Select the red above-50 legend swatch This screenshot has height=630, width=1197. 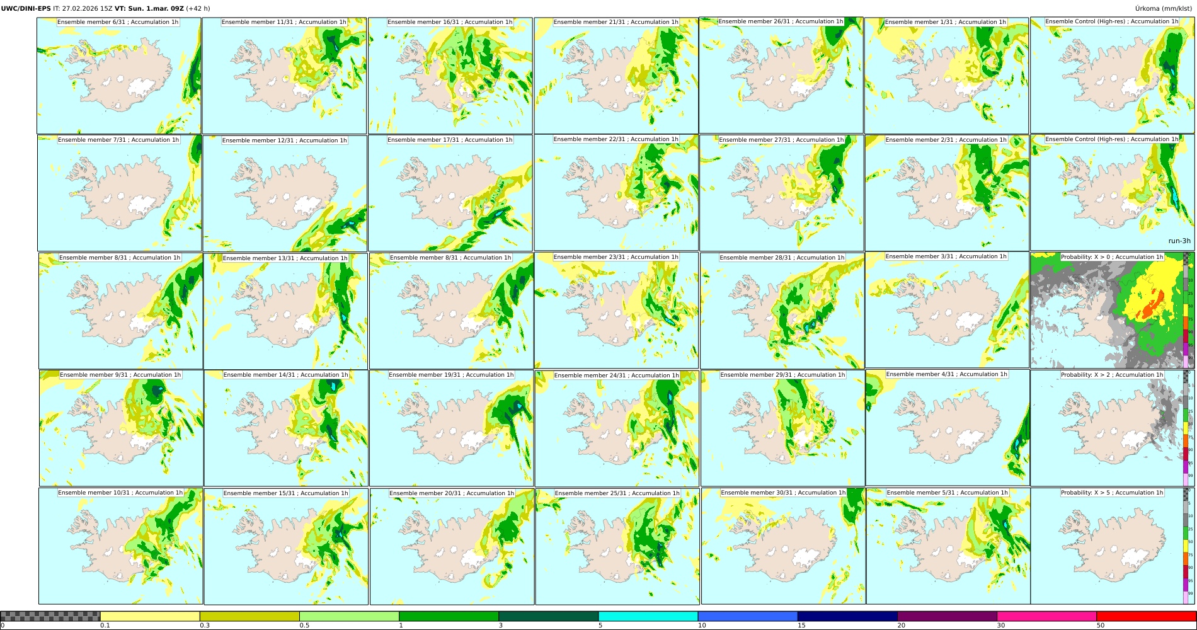click(1146, 616)
